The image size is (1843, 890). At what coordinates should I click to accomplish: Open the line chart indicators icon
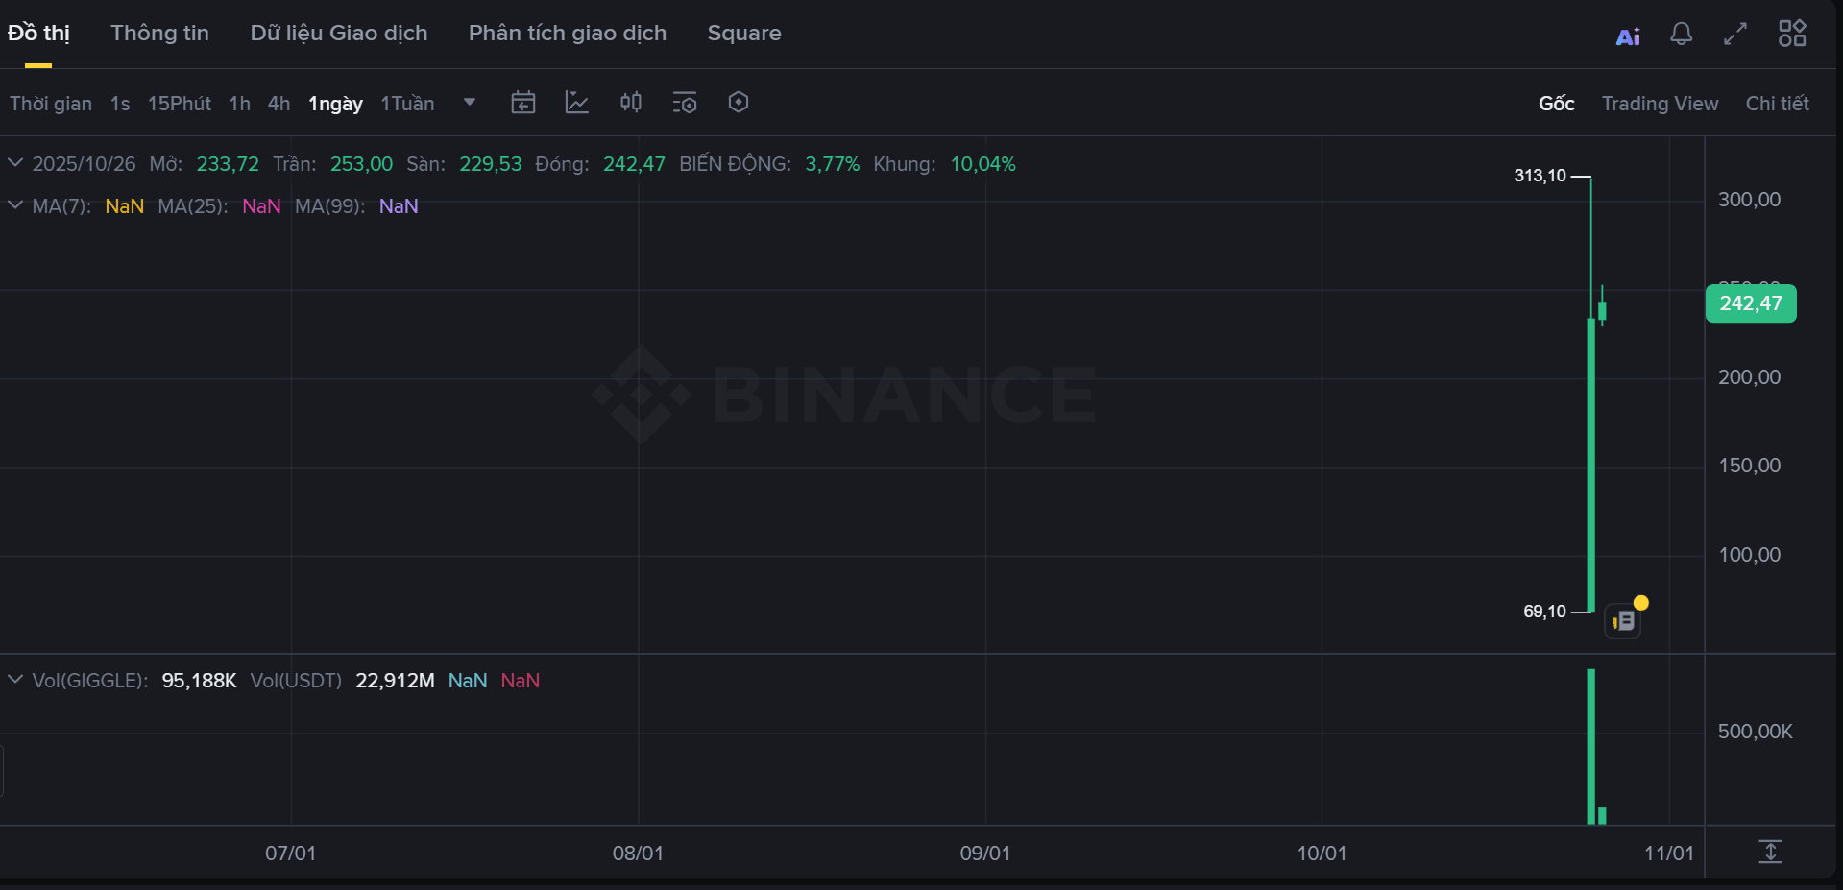tap(577, 103)
